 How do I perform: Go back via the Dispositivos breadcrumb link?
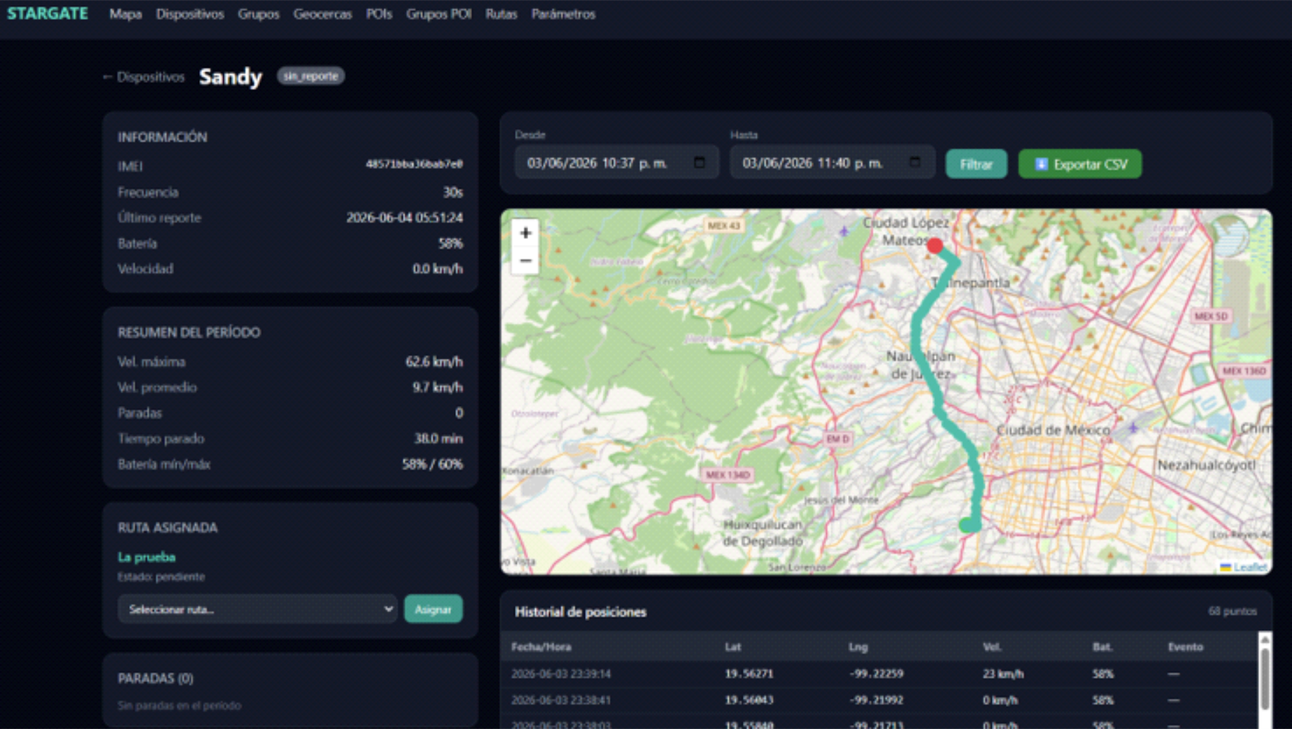tap(144, 77)
